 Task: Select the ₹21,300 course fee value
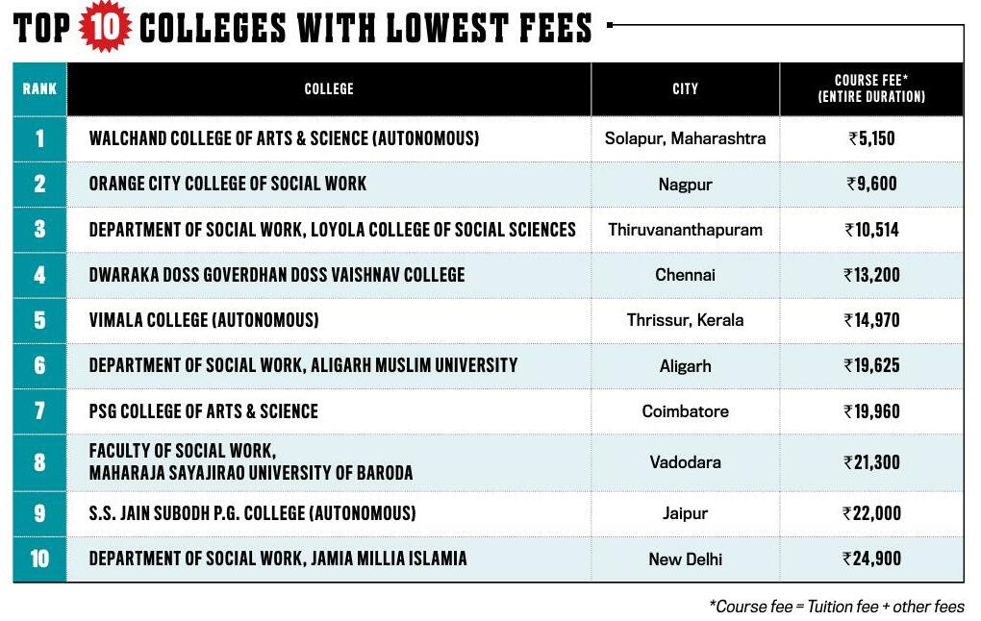point(871,462)
